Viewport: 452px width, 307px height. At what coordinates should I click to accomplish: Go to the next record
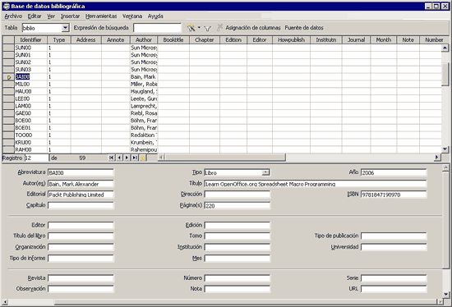(127, 158)
